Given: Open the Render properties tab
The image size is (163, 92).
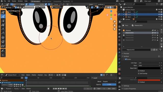Looking at the screenshot, I should coord(119,27).
